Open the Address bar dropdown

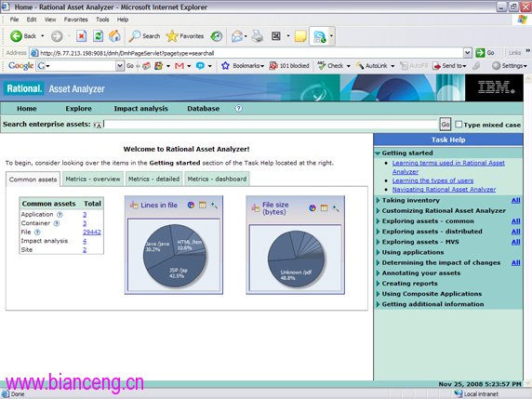click(468, 53)
